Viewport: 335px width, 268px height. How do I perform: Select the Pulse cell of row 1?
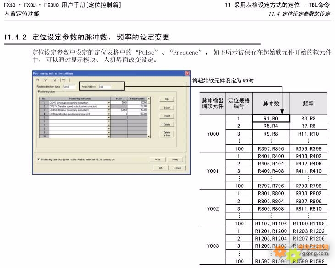119,103
